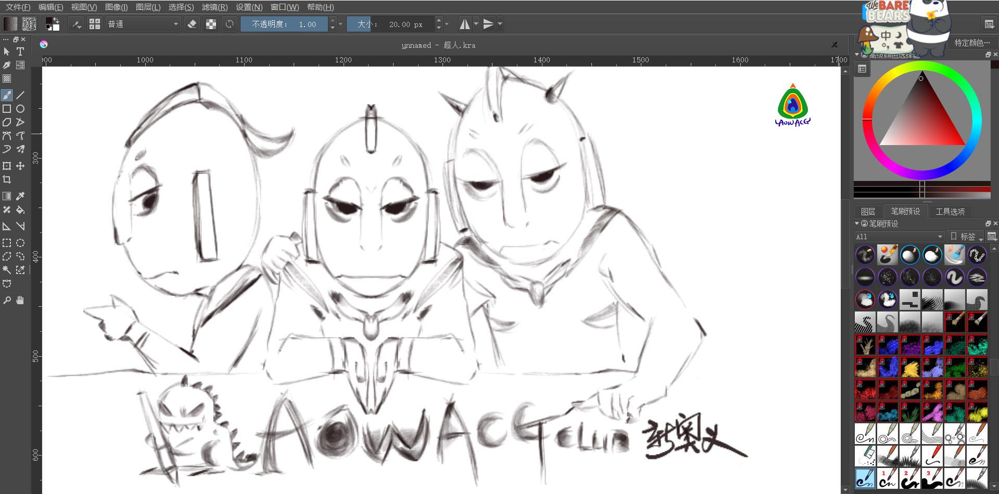Open the 图层(L) menu
Screen dimensions: 999x494
click(x=148, y=7)
